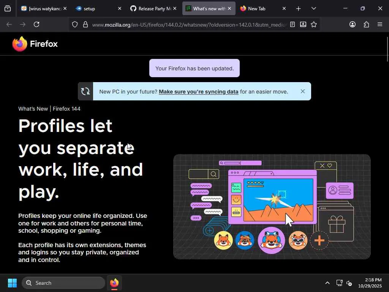This screenshot has height=292, width=389.
Task: Close the setup tab
Action: coord(119,8)
